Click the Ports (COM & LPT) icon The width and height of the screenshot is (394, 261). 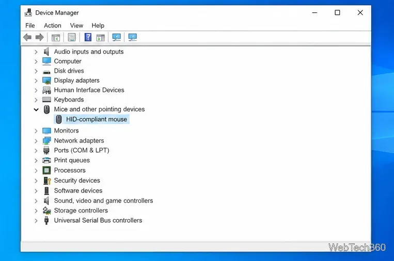click(46, 150)
